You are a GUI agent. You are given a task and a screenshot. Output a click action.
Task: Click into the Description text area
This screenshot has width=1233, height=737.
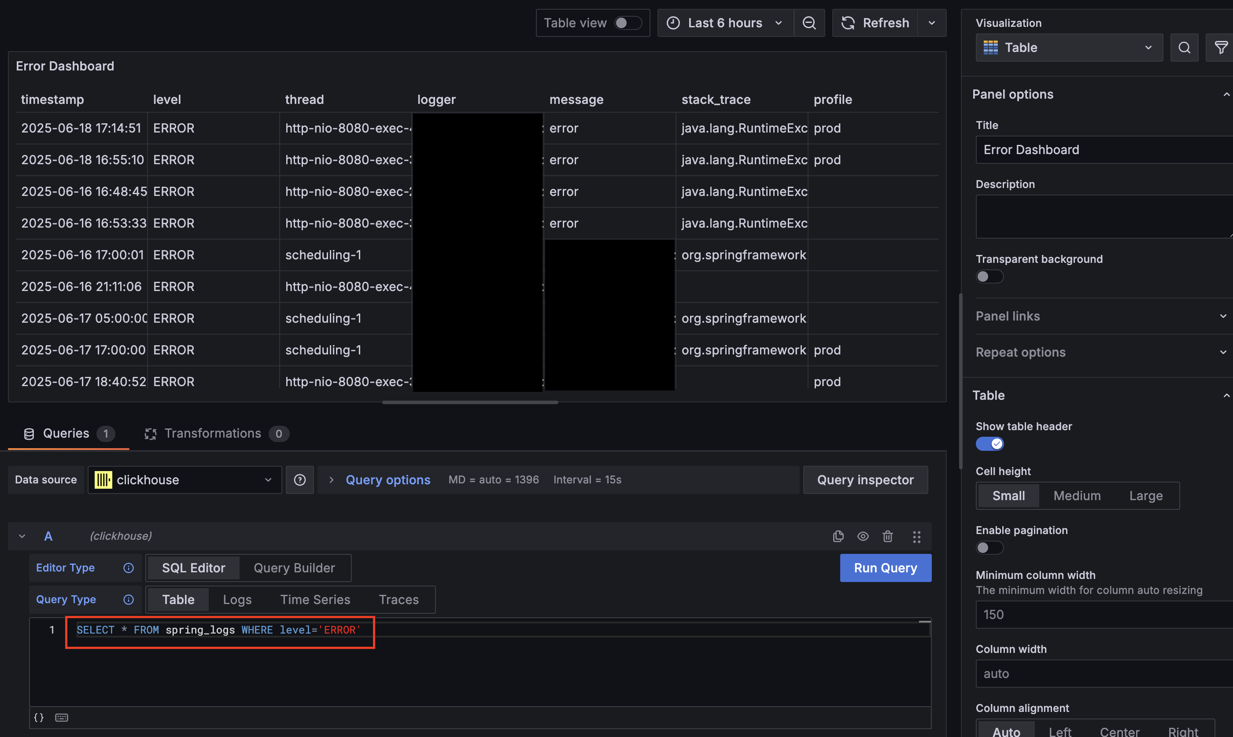coord(1104,217)
